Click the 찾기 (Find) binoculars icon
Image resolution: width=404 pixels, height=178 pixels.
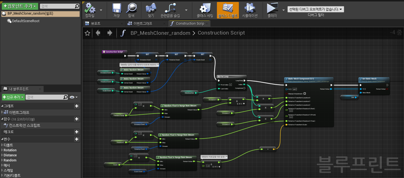(x=151, y=8)
